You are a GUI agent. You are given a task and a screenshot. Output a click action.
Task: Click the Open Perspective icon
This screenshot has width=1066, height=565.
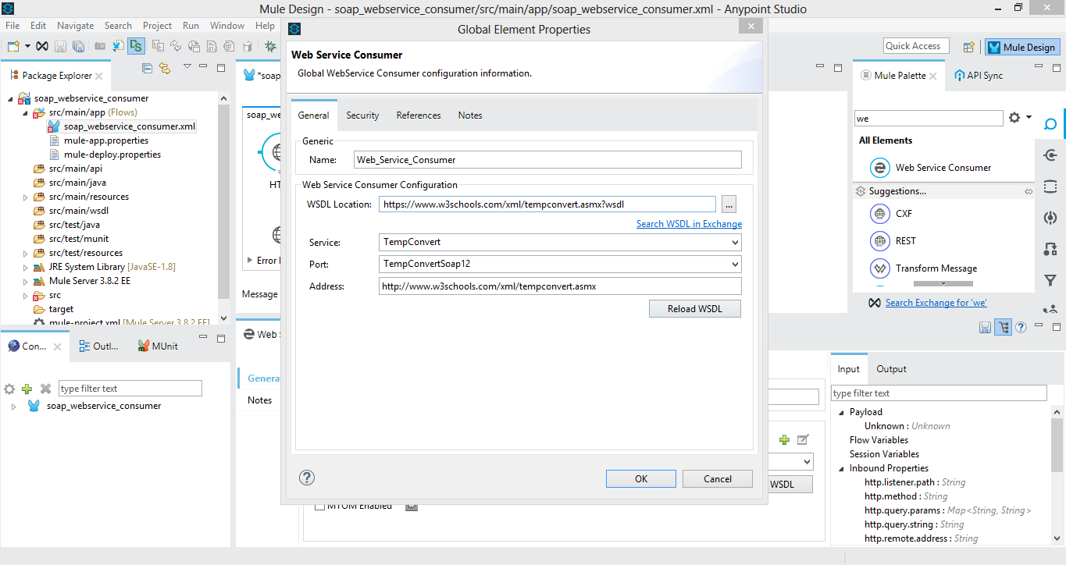[x=969, y=47]
